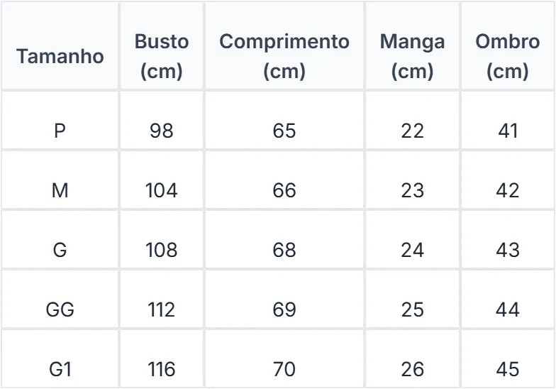
Task: Click the busto value 98
Action: [x=162, y=131]
